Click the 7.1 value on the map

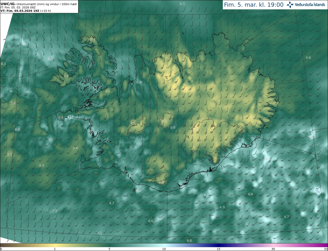(99, 233)
